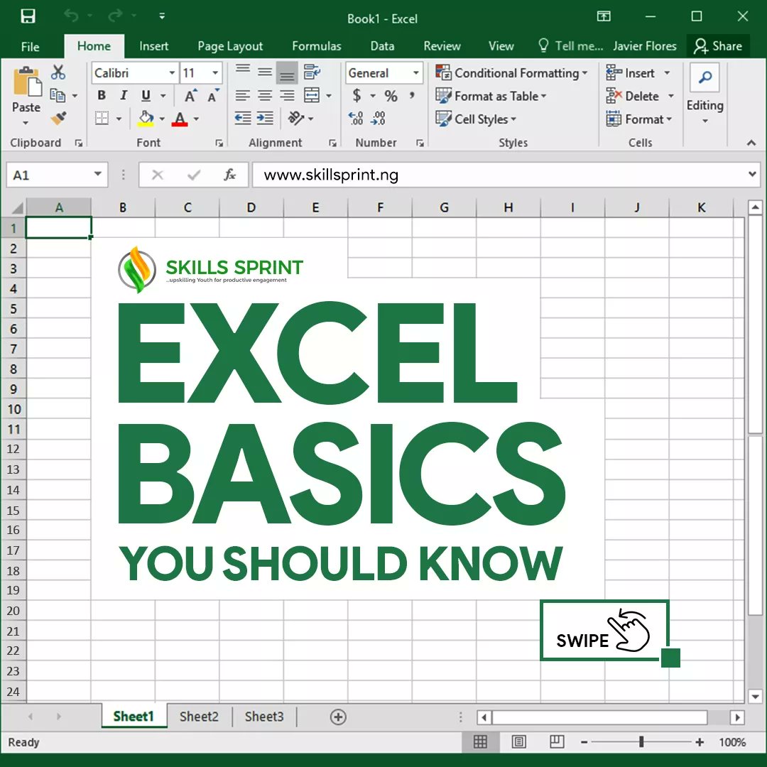Click the Cut scissors icon
The height and width of the screenshot is (767, 767).
58,72
